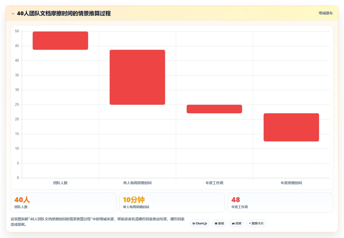Click the 年度工作周 x-axis label
Viewport: 344px width, 238px height.
click(214, 183)
